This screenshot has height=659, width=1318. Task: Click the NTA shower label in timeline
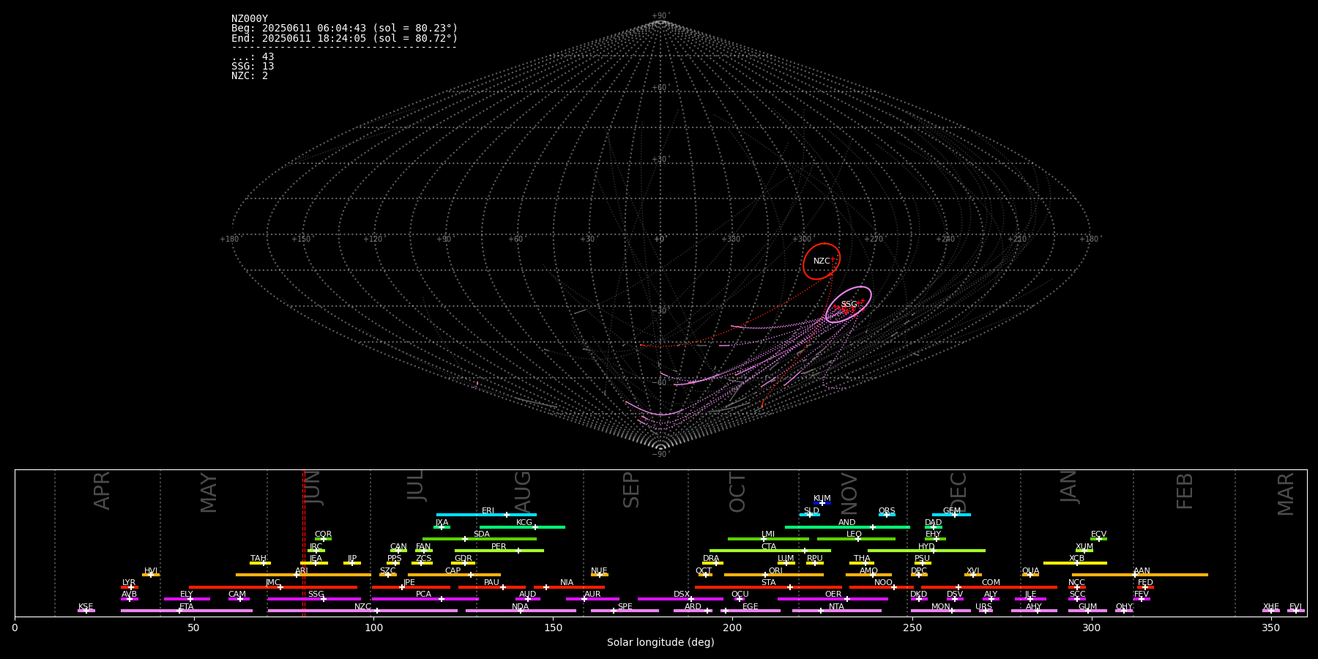click(836, 607)
